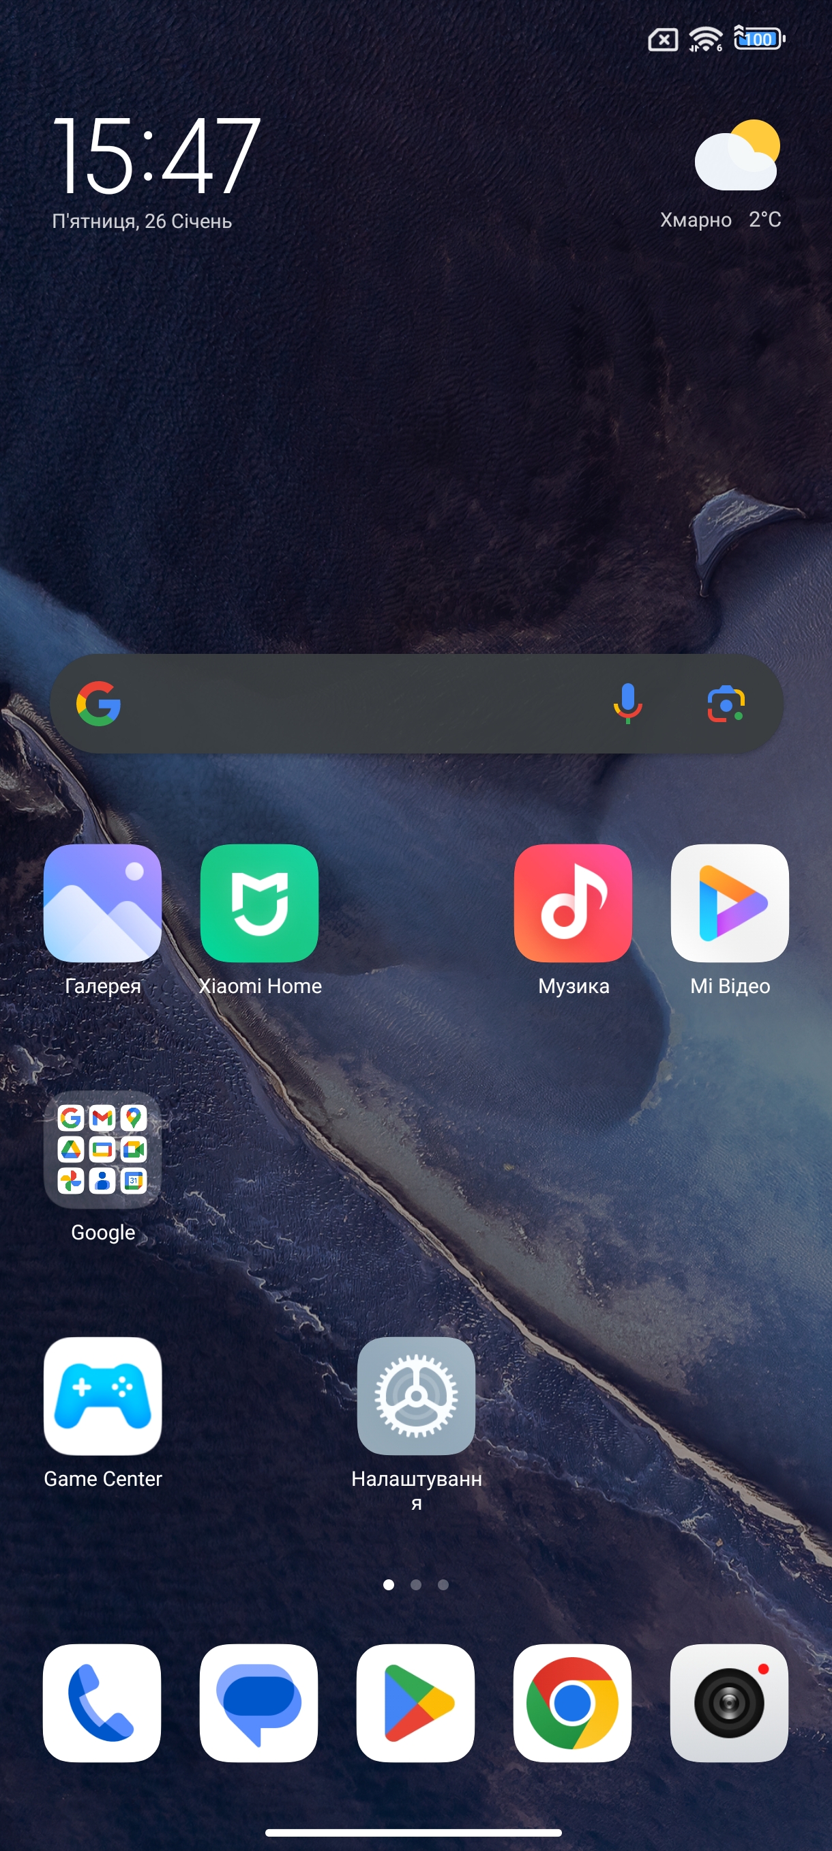Open Google Messages in dock
Viewport: 832px width, 1851px height.
coord(258,1702)
